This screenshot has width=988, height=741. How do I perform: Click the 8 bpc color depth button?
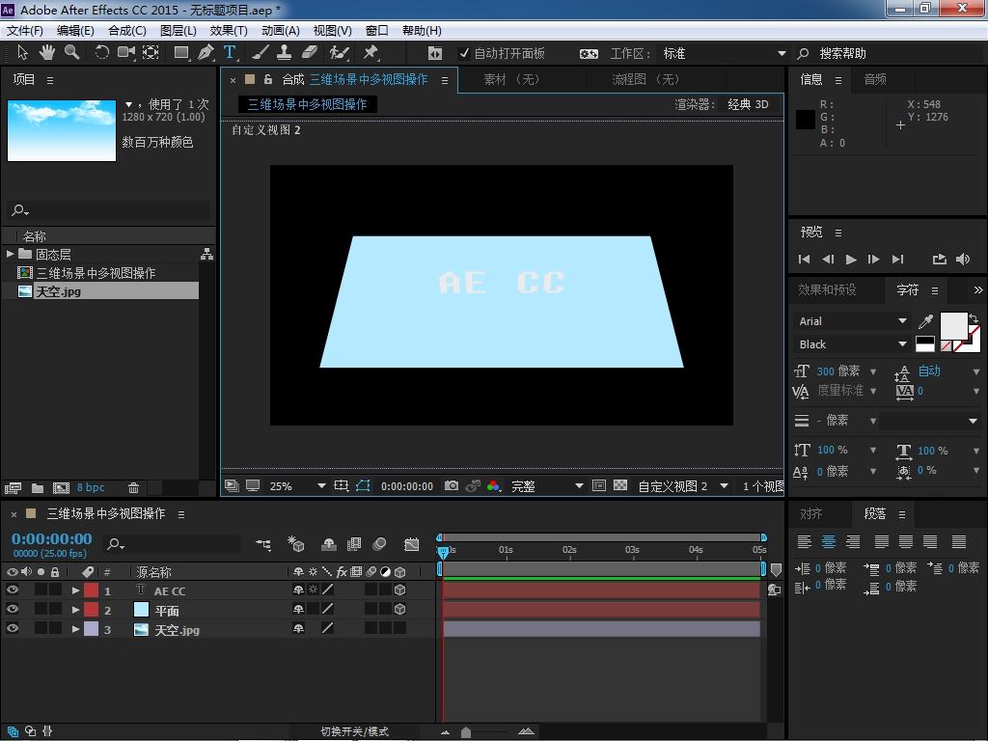(91, 487)
